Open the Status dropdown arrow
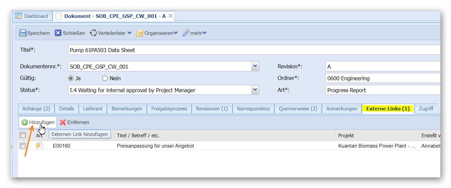 [x=255, y=90]
